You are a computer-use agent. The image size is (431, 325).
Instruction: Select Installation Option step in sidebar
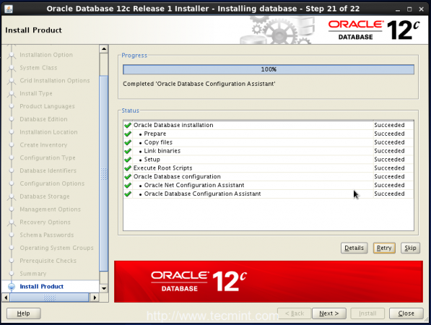(46, 55)
